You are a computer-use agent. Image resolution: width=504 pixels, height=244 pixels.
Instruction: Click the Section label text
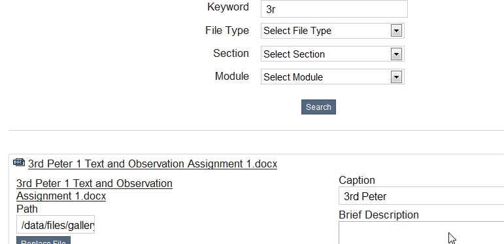click(231, 53)
